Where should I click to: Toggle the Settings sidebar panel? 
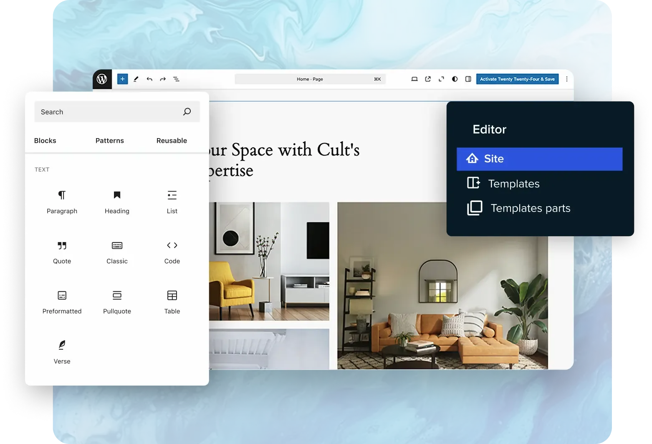pos(468,79)
